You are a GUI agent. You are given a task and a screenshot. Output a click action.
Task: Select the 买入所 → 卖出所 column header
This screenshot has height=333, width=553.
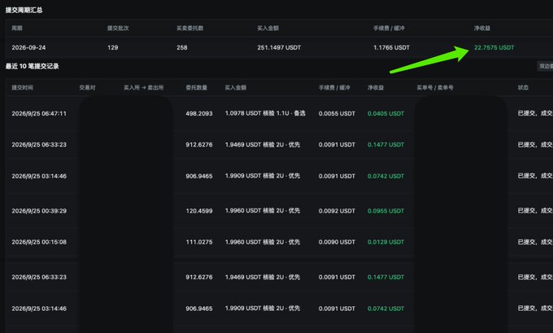pos(144,88)
